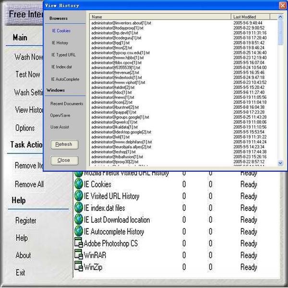Click the IE Last Download location label
Screen dimensions: 288x288
click(x=117, y=220)
